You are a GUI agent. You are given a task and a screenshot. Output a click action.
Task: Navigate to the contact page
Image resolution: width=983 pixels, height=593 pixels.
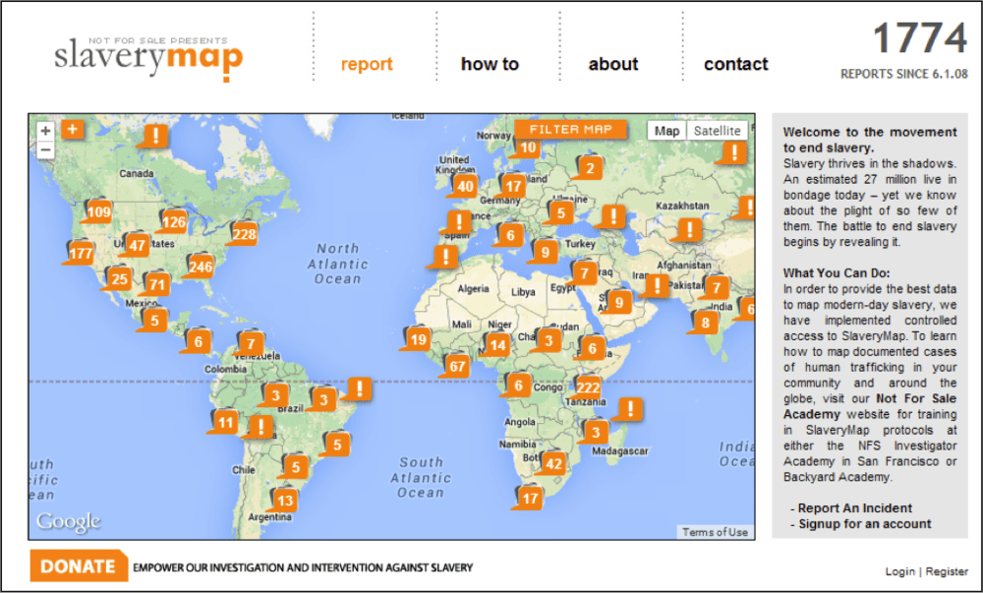coord(736,64)
